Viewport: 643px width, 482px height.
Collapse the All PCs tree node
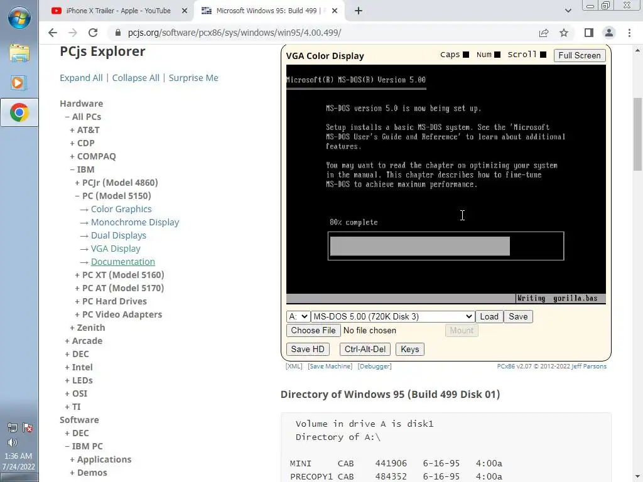click(84, 117)
